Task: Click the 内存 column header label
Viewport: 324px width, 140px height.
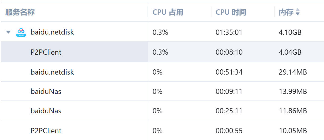Action: tap(286, 12)
